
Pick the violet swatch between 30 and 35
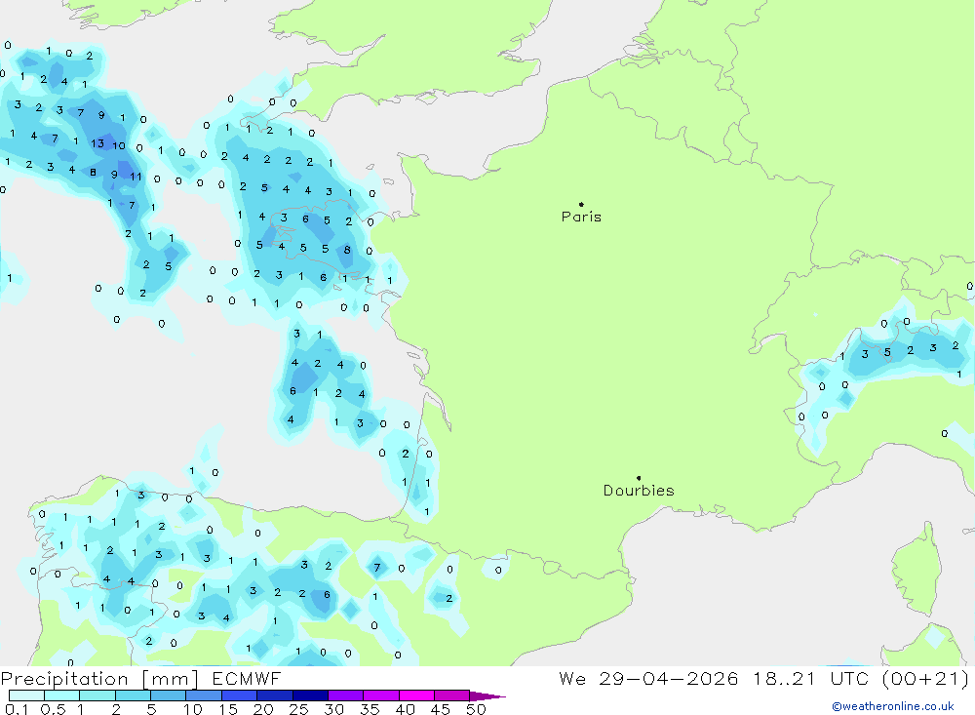pyautogui.click(x=346, y=695)
